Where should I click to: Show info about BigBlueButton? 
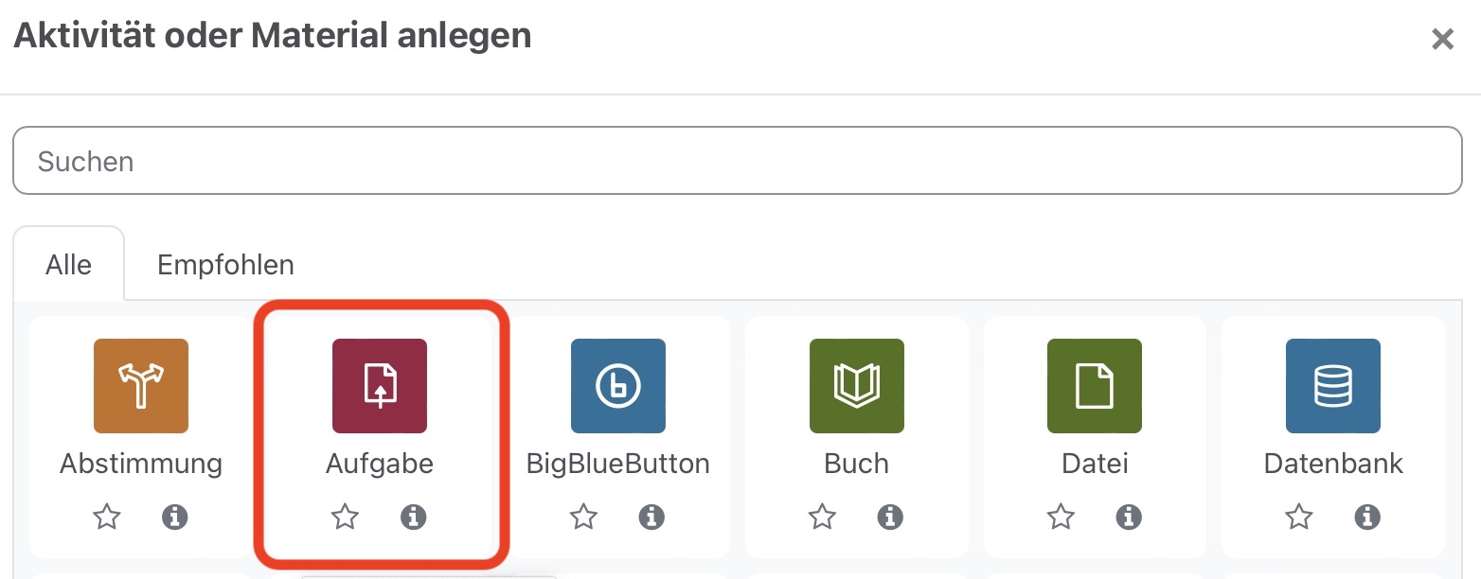pyautogui.click(x=651, y=517)
